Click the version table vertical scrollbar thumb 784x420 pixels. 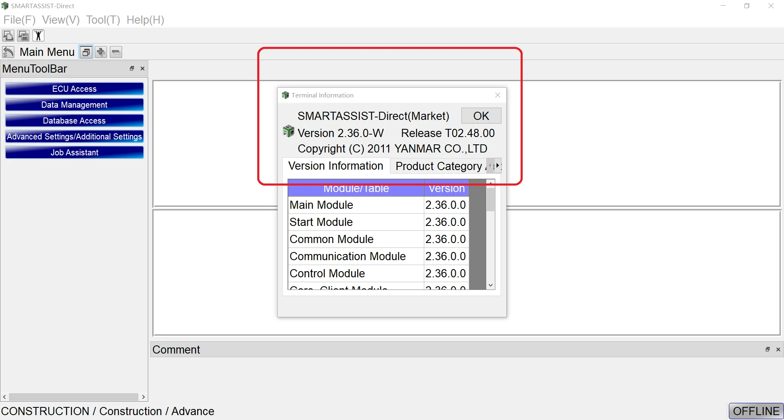(x=491, y=199)
